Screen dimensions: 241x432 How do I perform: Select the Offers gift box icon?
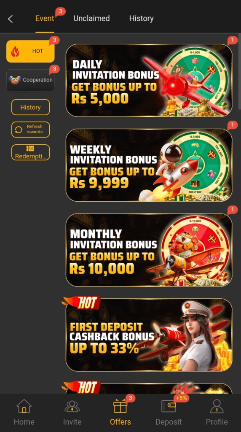coord(120,406)
